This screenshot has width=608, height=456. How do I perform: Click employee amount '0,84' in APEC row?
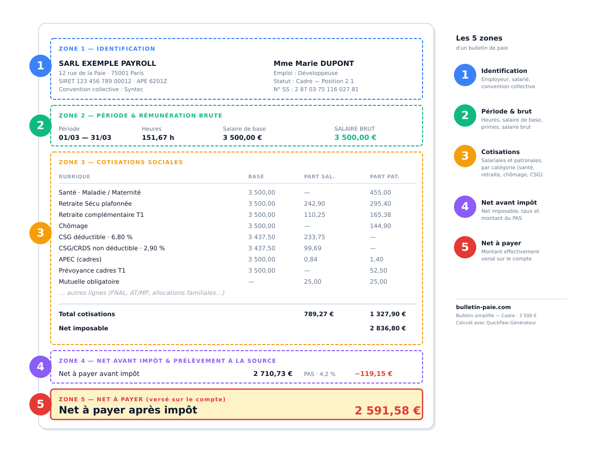tap(311, 259)
